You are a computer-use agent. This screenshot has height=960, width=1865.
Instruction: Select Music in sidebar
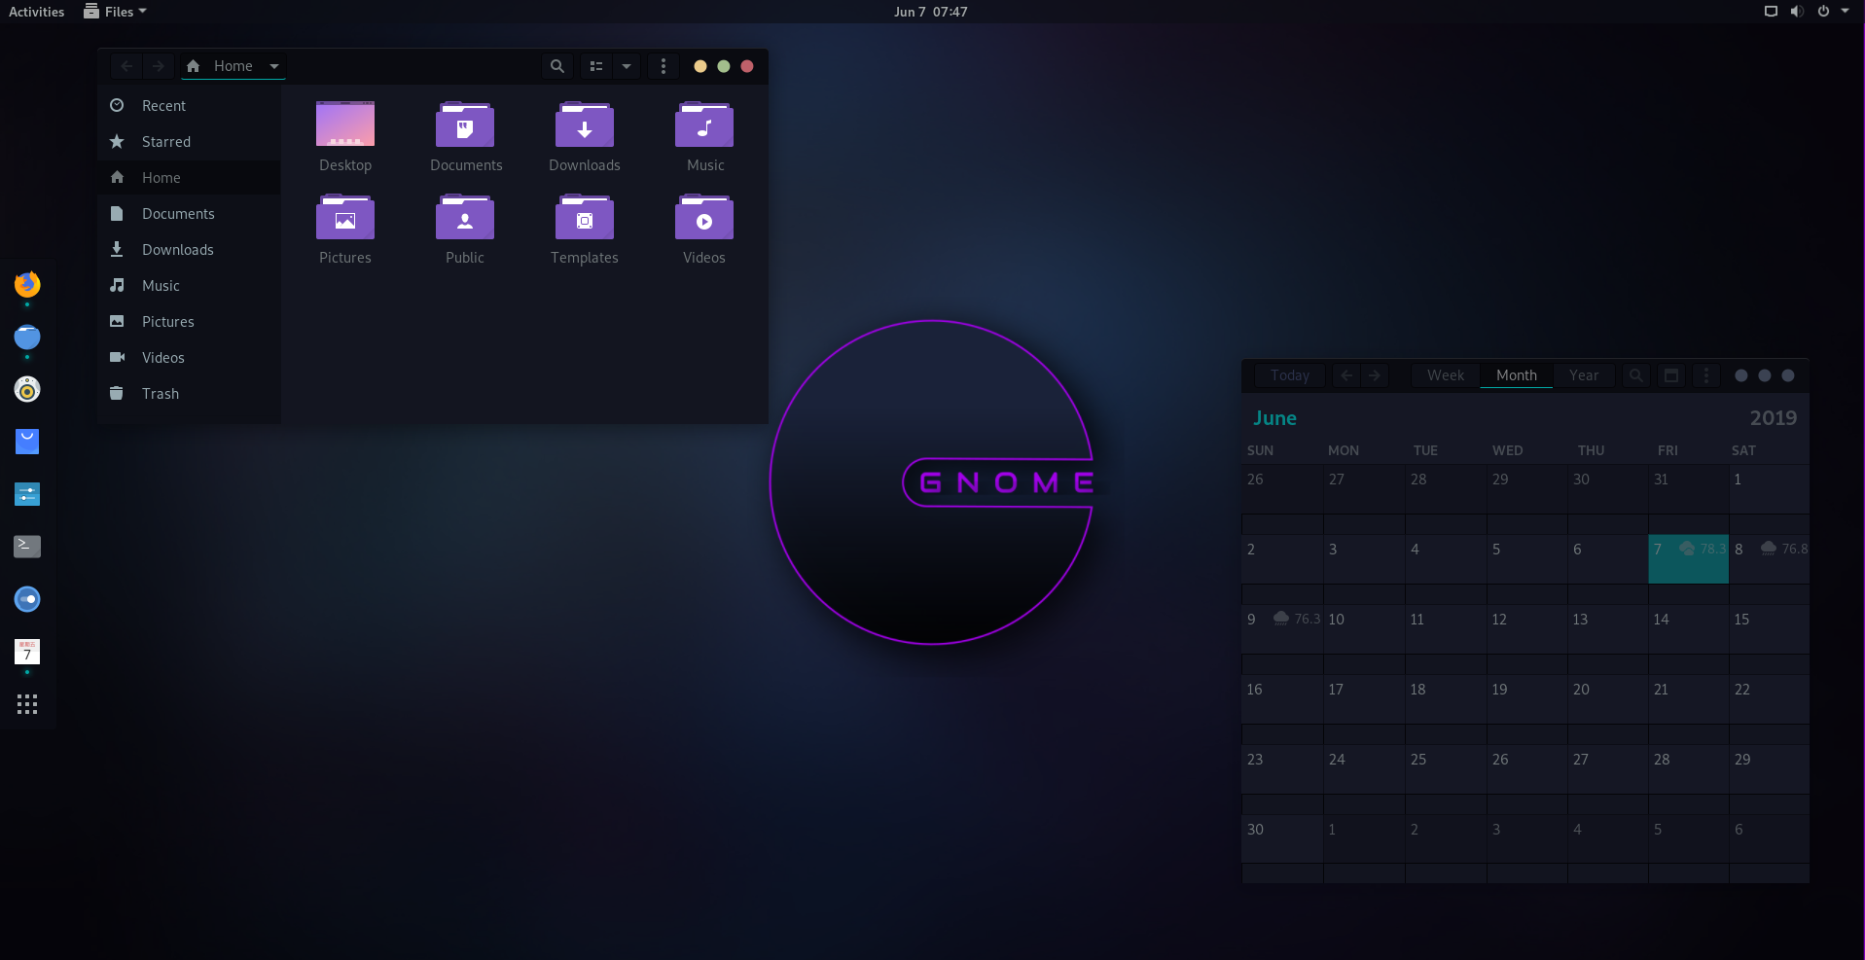pos(189,285)
